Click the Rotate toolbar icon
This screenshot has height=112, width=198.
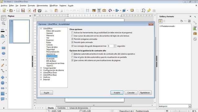click(x=110, y=10)
